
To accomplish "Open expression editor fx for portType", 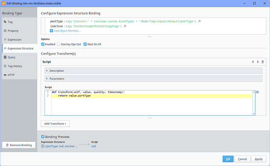I will click(x=200, y=21).
